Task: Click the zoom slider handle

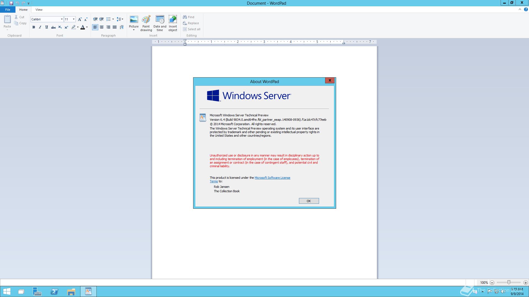Action: pos(509,282)
